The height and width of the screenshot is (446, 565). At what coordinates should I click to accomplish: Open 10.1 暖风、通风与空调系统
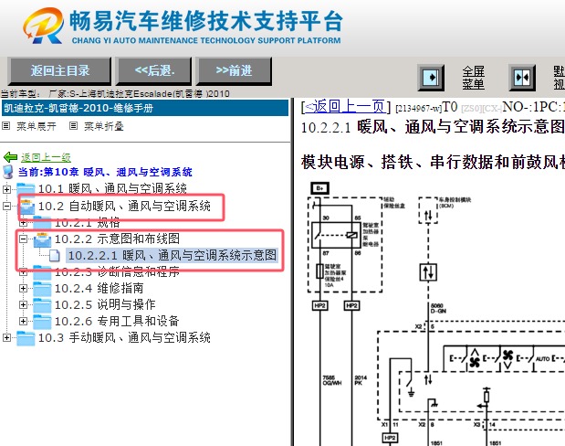(x=112, y=188)
